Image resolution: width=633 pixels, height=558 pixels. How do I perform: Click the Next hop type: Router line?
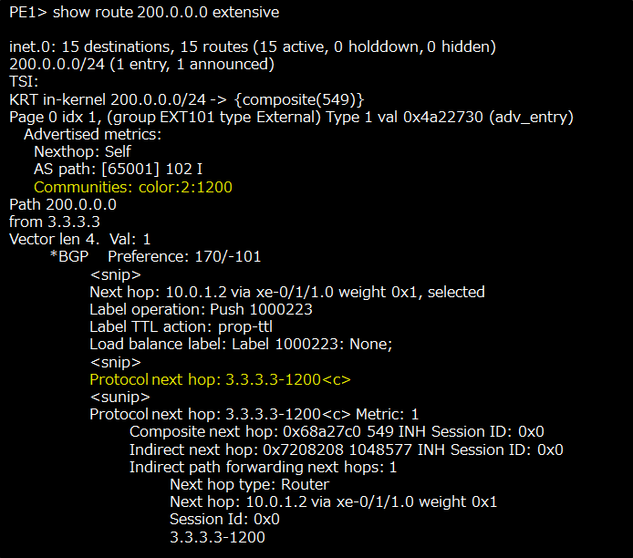(x=250, y=484)
